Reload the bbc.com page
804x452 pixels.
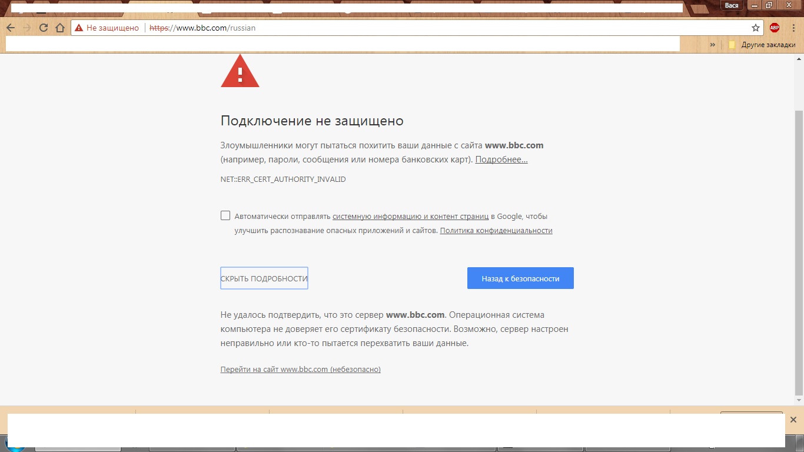44,28
